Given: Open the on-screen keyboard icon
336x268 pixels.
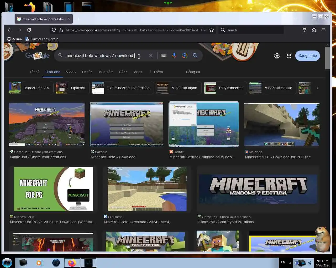Looking at the screenshot, I should (164, 55).
